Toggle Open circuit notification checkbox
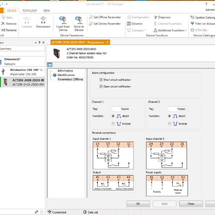 point(101,87)
